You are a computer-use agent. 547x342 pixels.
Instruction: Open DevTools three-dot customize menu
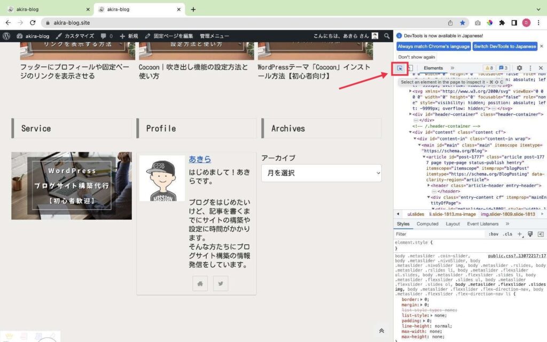(x=530, y=68)
